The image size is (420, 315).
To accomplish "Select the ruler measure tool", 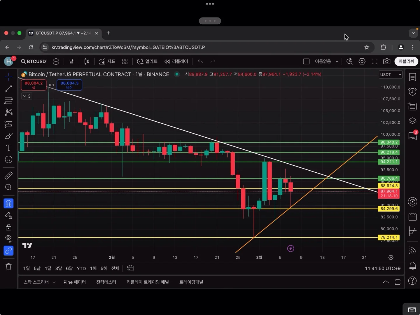I will [8, 175].
